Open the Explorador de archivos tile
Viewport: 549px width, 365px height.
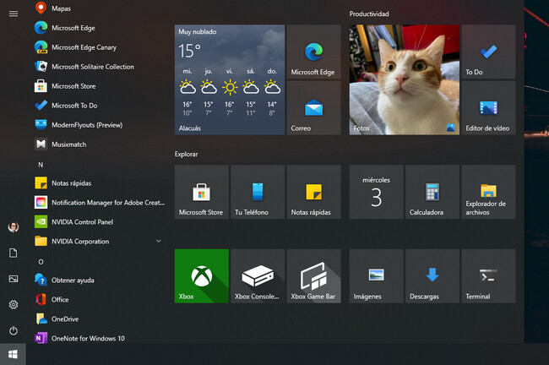point(488,192)
